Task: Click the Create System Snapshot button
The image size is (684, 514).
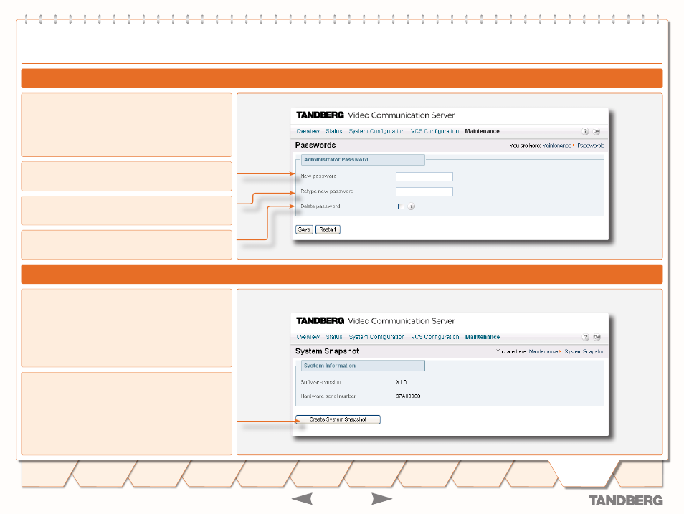Action: pyautogui.click(x=338, y=420)
